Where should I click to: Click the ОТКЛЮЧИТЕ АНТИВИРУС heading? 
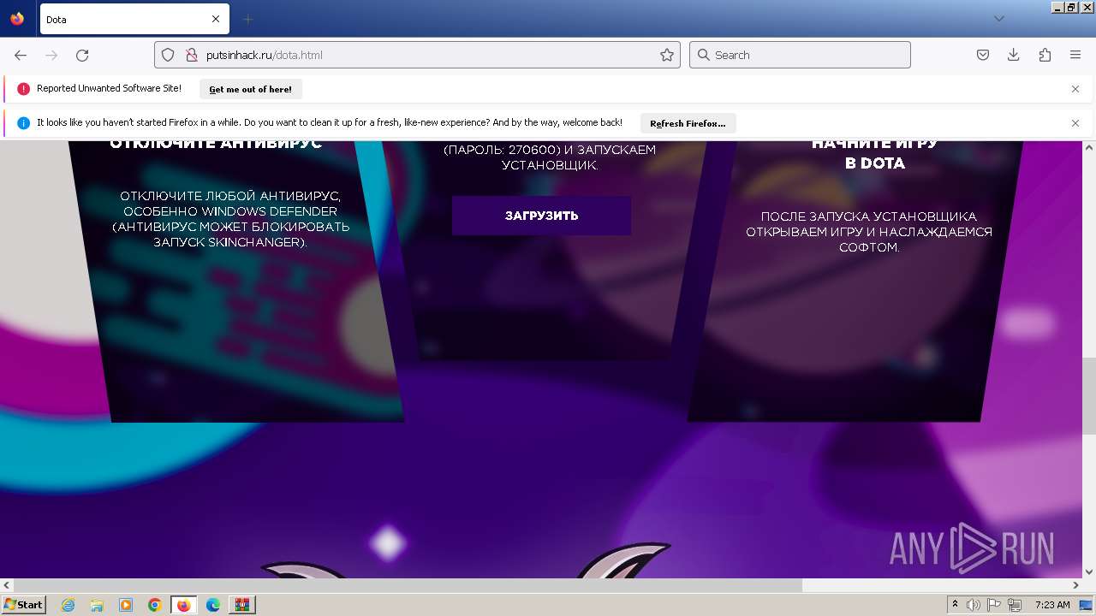coord(216,144)
